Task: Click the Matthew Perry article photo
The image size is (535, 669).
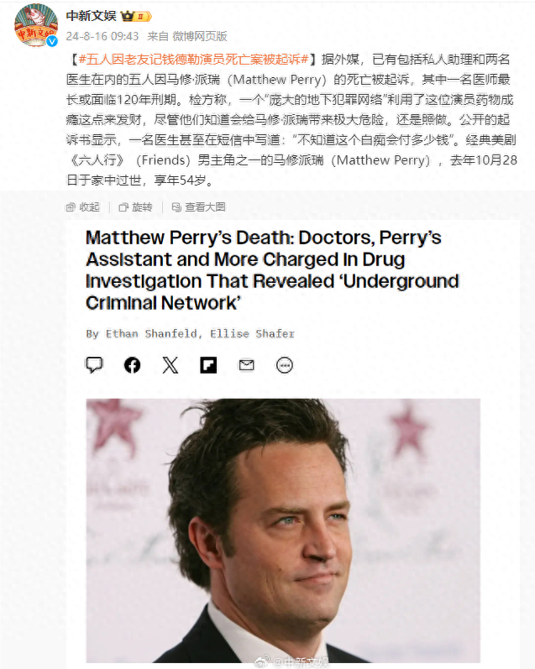Action: [x=283, y=530]
